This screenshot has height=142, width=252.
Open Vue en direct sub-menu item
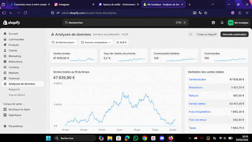coord(17,95)
